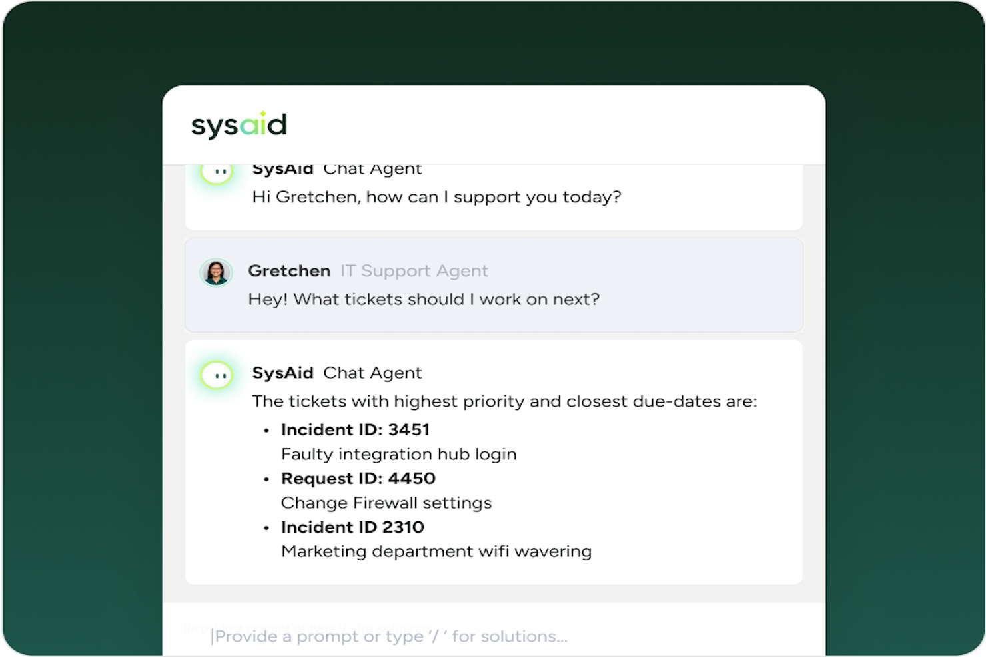Select the SysAid Chat Agent name label

point(337,373)
